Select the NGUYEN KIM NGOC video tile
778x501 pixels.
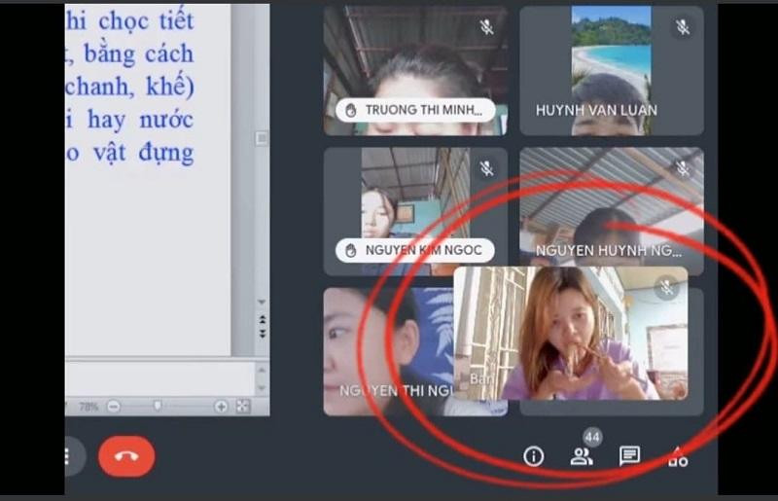tap(415, 211)
